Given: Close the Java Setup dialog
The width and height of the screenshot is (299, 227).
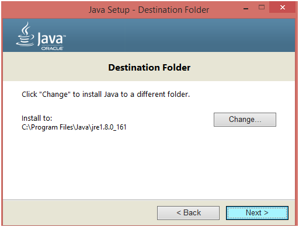Looking at the screenshot, I should click(283, 8).
